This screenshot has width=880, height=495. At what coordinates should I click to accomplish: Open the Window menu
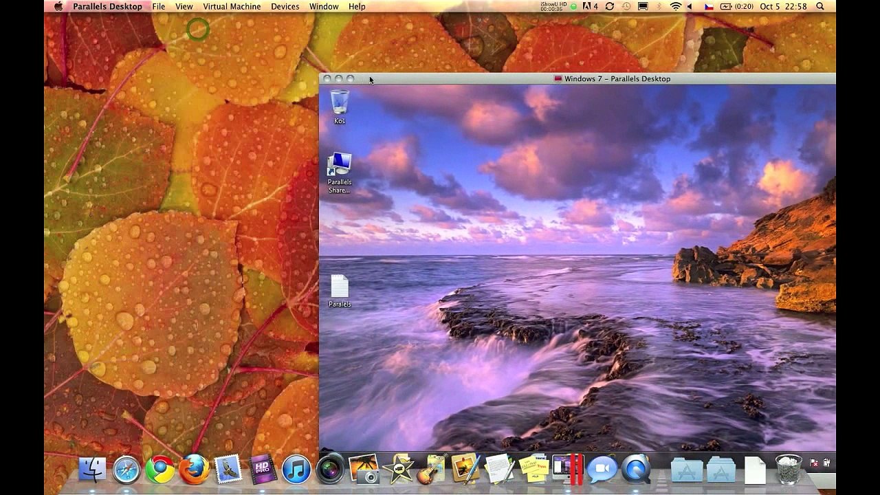pyautogui.click(x=324, y=6)
